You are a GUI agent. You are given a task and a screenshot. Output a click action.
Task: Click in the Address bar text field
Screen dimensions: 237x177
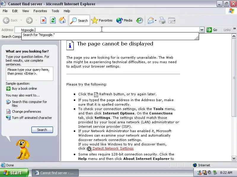(107, 30)
